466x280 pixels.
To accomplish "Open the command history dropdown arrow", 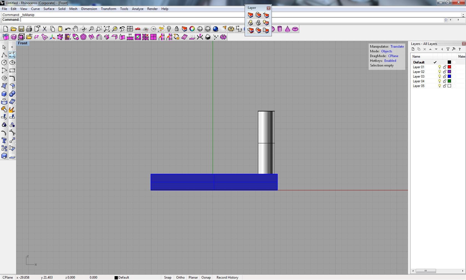I will 463,15.
